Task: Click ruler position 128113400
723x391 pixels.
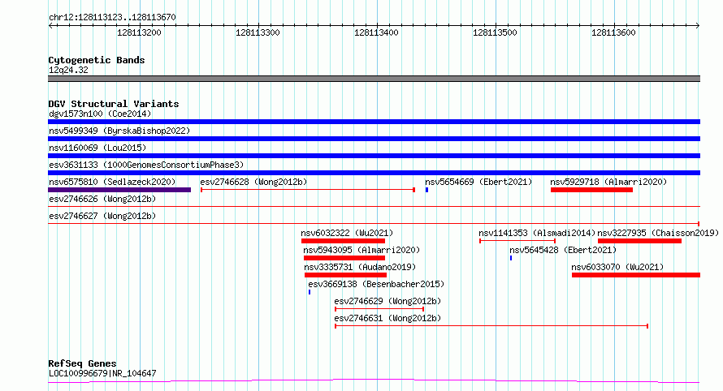Action: point(376,32)
